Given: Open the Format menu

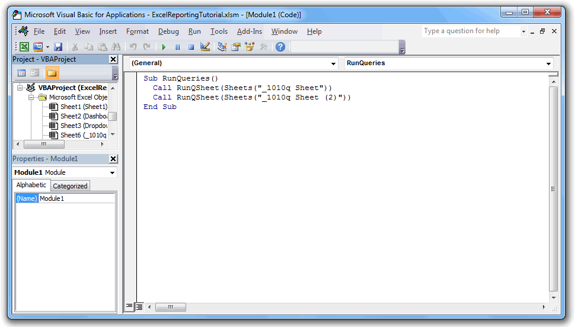Looking at the screenshot, I should tap(138, 31).
